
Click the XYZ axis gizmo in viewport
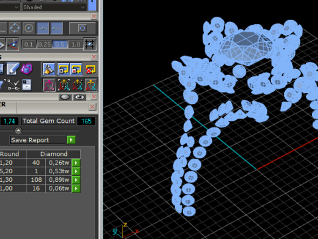coord(125,230)
